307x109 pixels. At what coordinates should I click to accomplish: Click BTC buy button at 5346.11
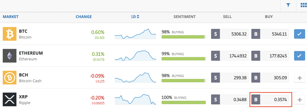pos(270,34)
